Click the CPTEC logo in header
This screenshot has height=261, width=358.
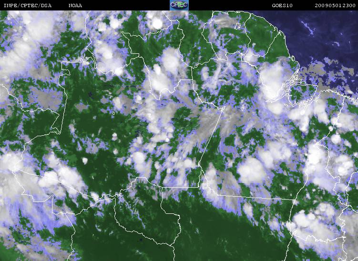179,5
